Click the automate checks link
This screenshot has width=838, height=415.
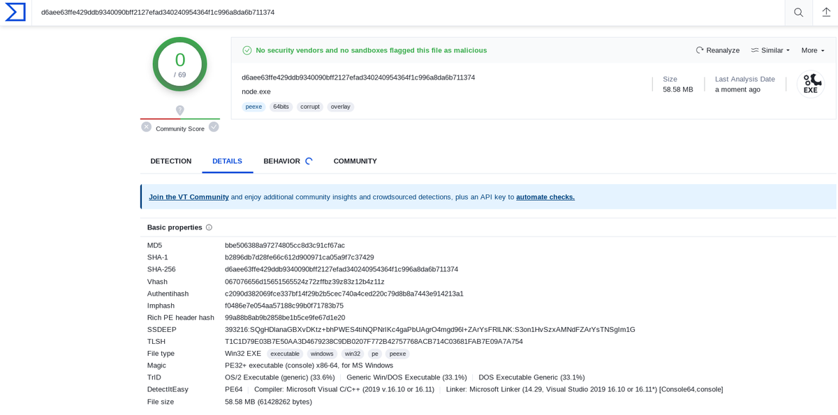coord(545,197)
